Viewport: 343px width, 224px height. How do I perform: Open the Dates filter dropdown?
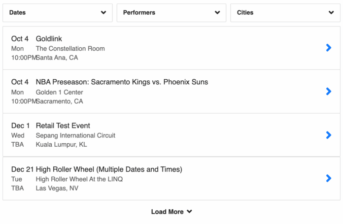pyautogui.click(x=57, y=13)
